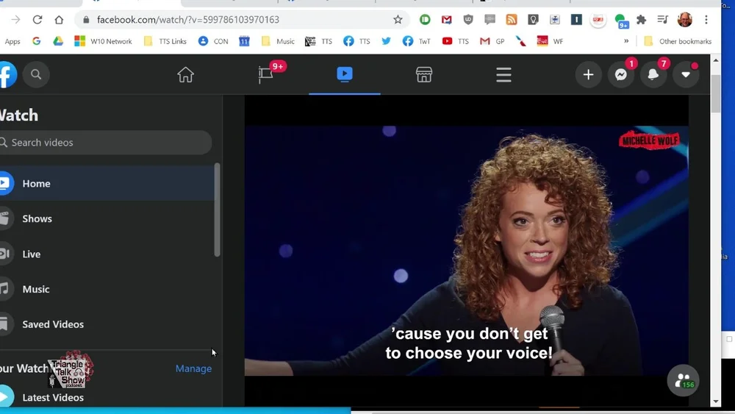Open Other bookmarks folder
This screenshot has width=735, height=414.
pyautogui.click(x=678, y=41)
